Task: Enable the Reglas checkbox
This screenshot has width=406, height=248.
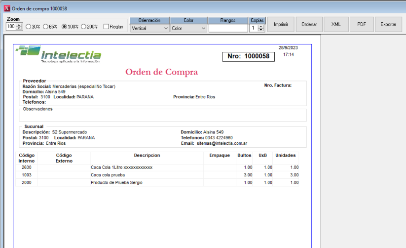Action: pos(107,27)
